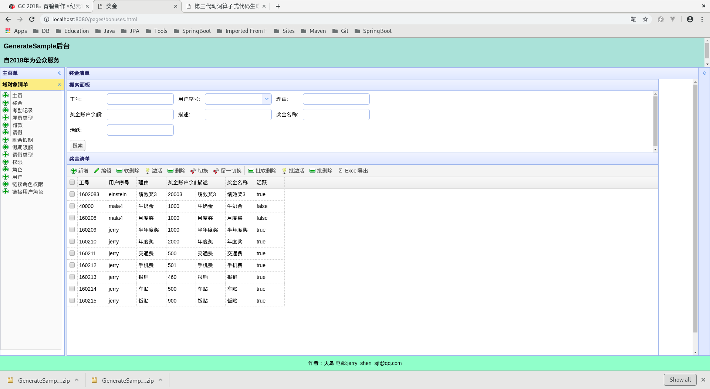The height and width of the screenshot is (389, 710).
Task: Check the row checkbox for 160210
Action: pyautogui.click(x=72, y=241)
